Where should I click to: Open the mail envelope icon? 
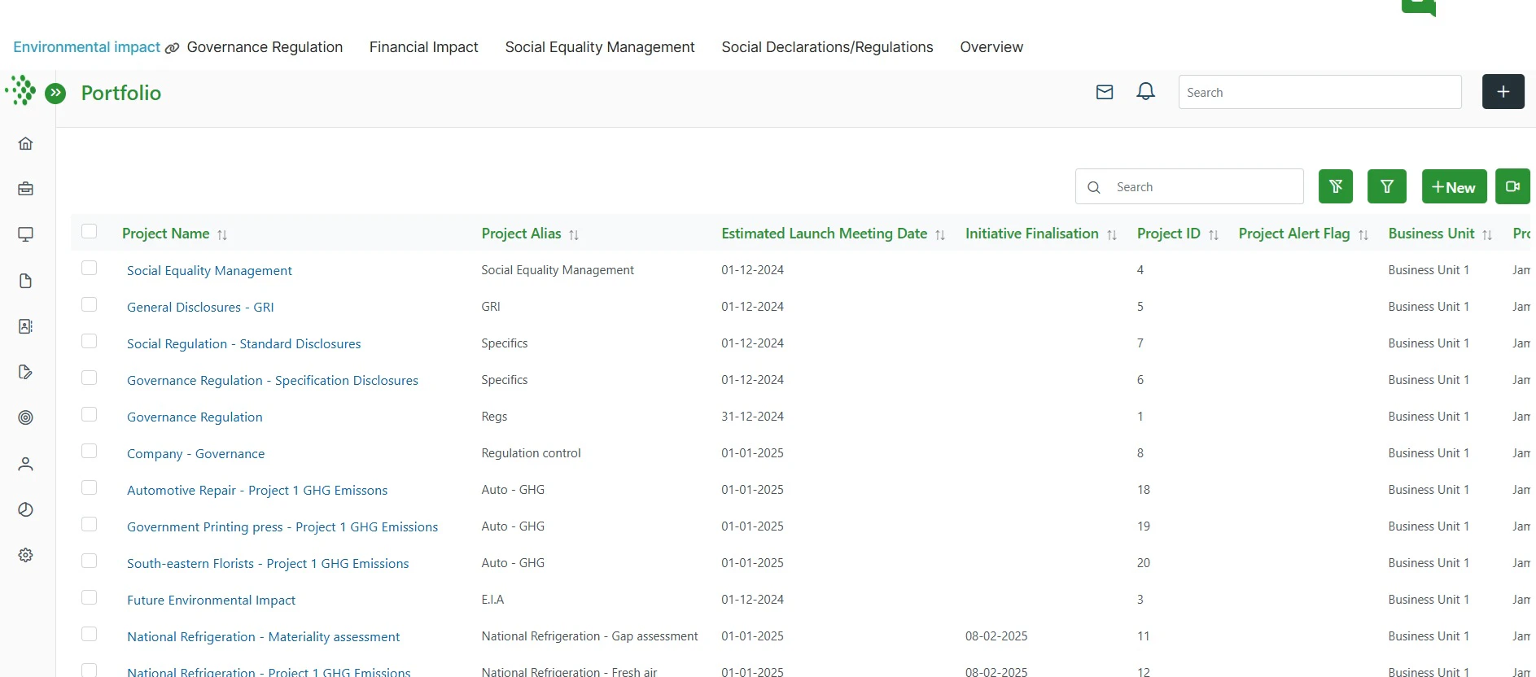[1105, 92]
